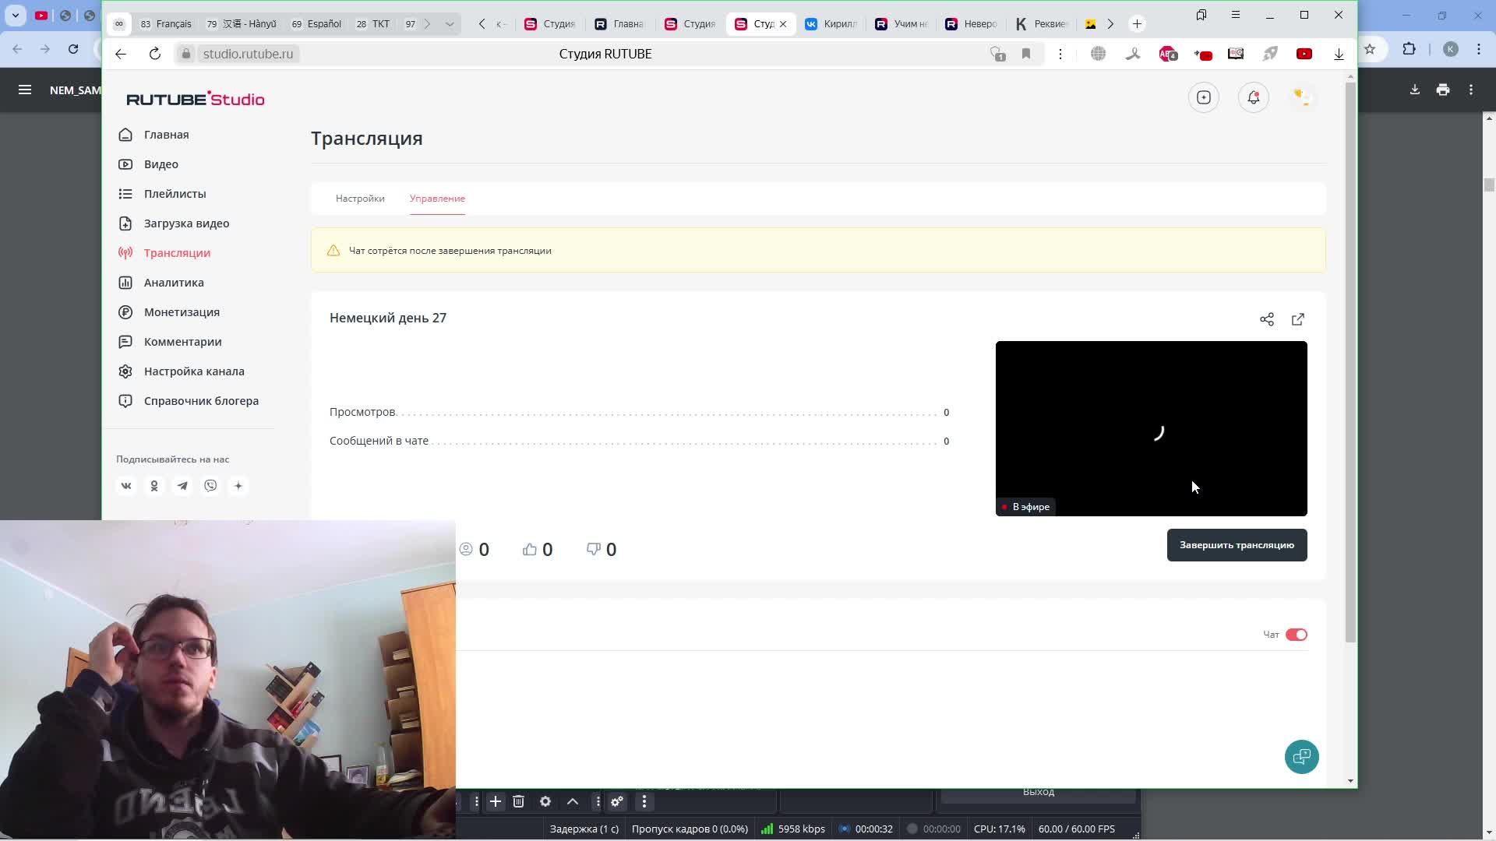Viewport: 1496px width, 841px height.
Task: Open the Telegram social link icon
Action: (x=182, y=486)
